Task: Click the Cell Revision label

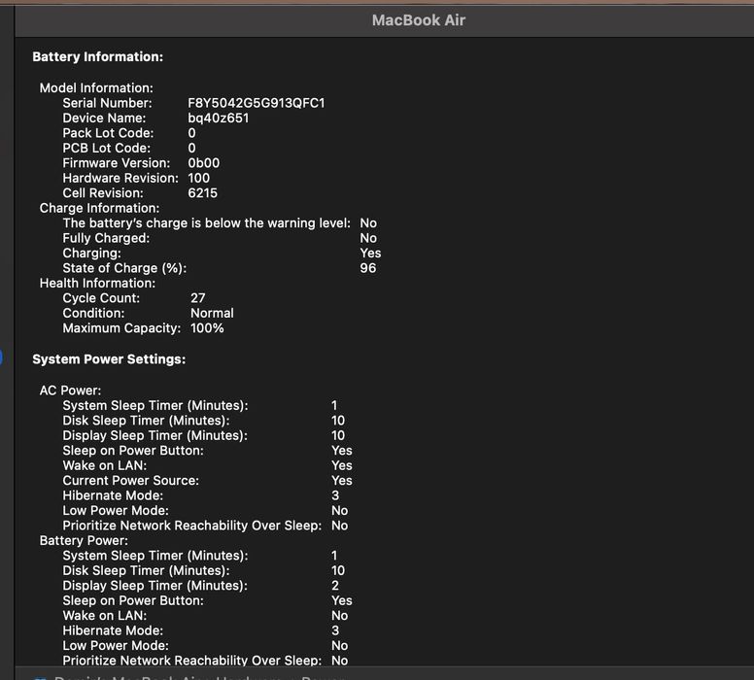Action: (103, 193)
